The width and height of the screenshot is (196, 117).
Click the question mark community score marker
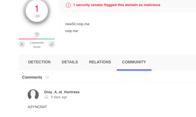(37, 35)
